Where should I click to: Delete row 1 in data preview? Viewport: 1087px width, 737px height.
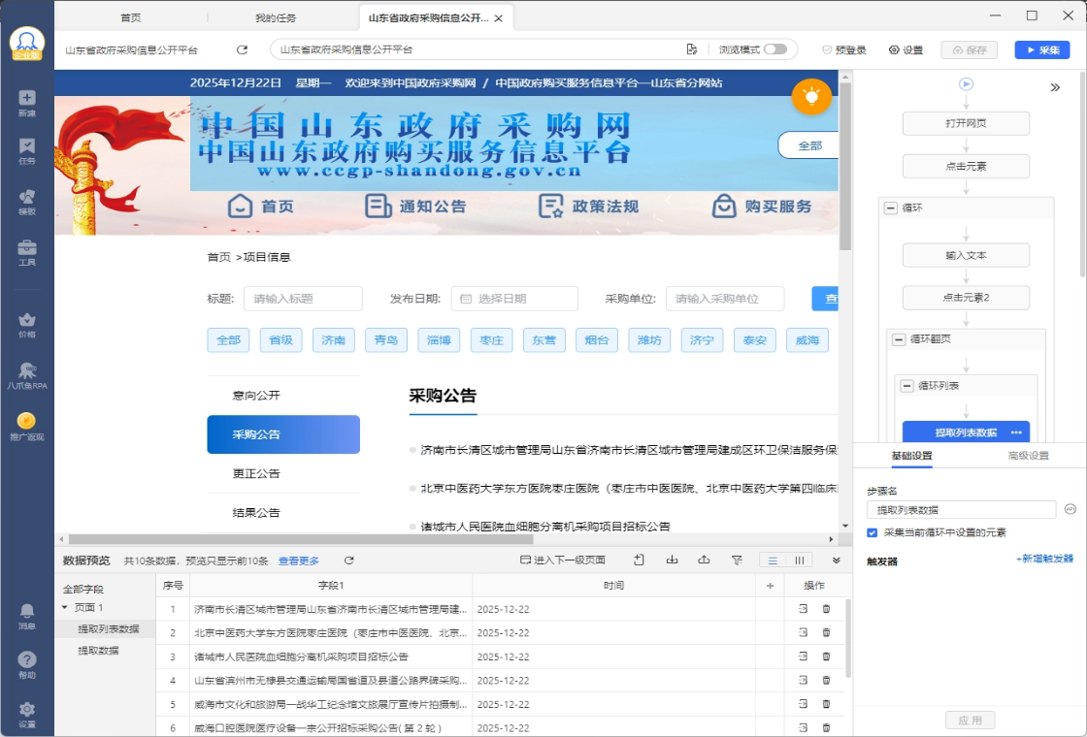[826, 609]
